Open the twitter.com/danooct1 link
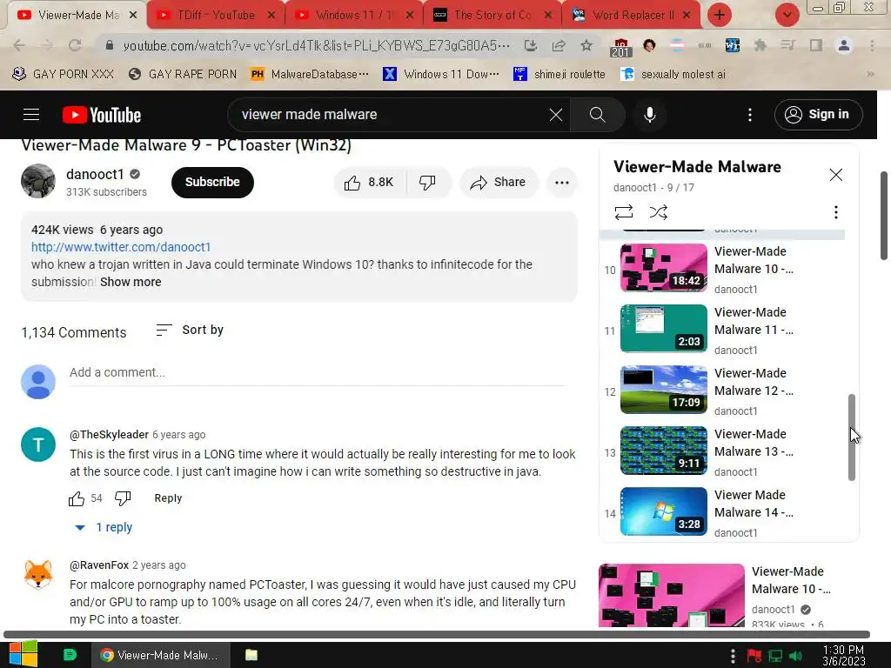Screen dimensions: 891x668 pyautogui.click(x=121, y=247)
